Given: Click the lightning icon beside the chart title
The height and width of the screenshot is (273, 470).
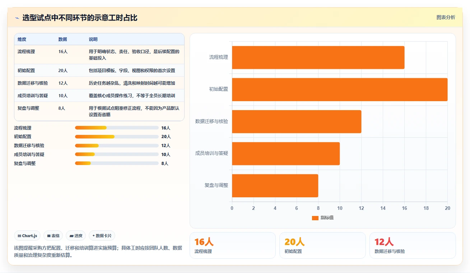Looking at the screenshot, I should (x=17, y=18).
